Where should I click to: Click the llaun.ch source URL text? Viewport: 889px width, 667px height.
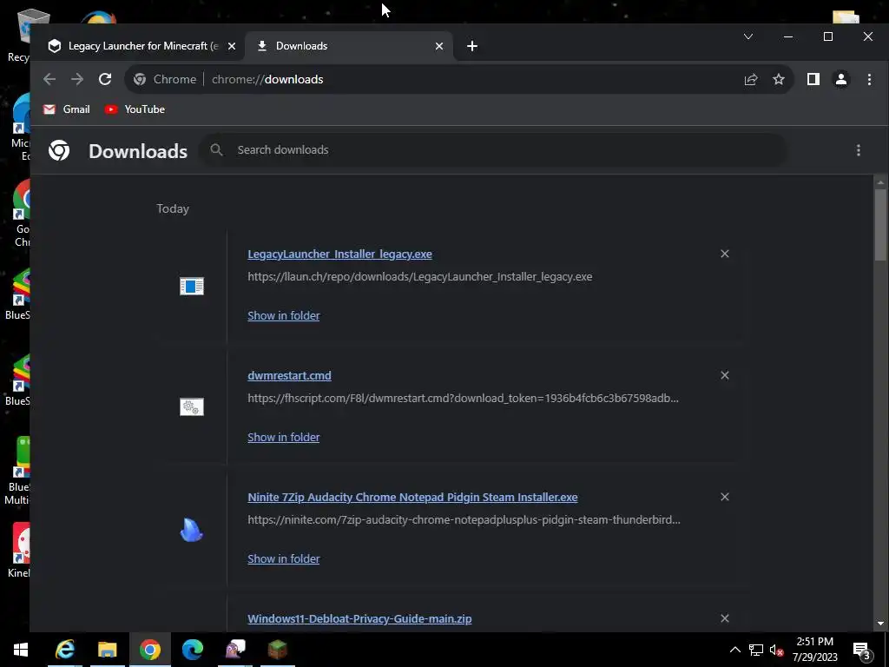419,277
